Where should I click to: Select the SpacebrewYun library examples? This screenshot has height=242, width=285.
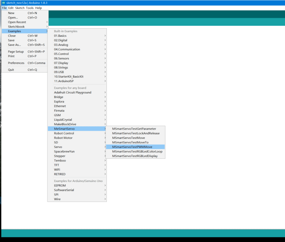tap(77, 152)
